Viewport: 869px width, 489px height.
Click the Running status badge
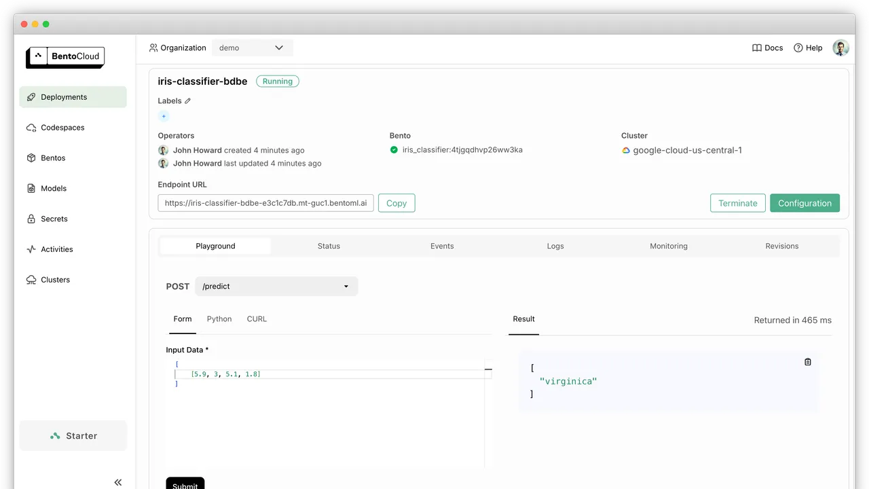coord(278,81)
